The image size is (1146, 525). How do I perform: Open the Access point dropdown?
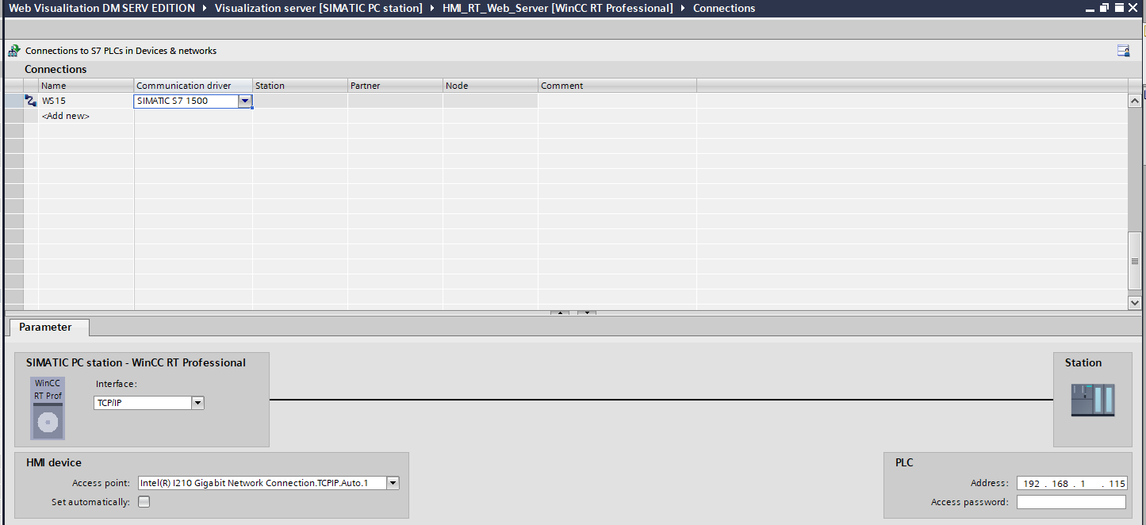[x=393, y=482]
